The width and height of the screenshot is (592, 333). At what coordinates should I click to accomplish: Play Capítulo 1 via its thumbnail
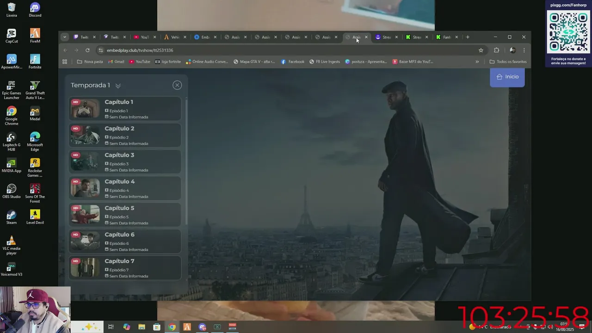[x=85, y=109]
